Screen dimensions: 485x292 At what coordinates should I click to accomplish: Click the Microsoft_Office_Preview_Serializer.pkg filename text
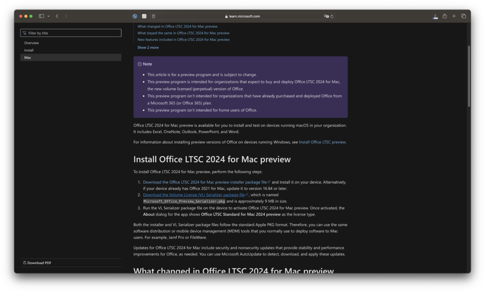tap(184, 201)
